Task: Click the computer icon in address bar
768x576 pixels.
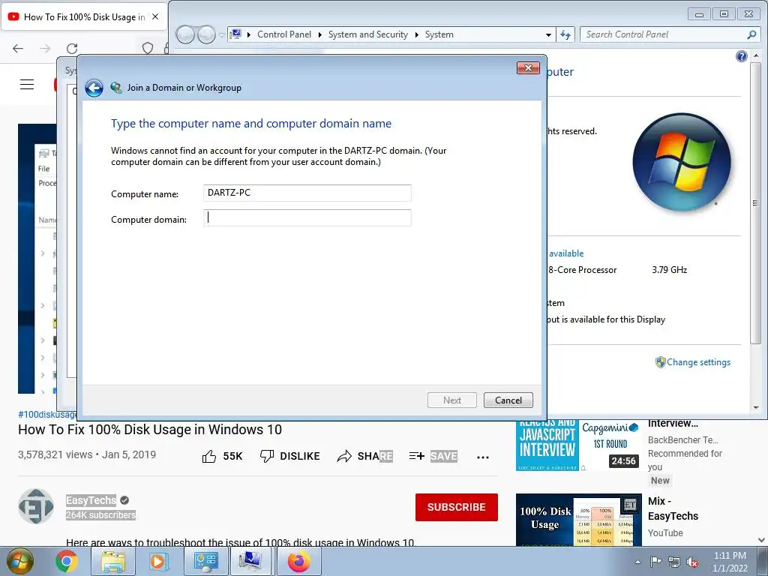Action: (235, 34)
